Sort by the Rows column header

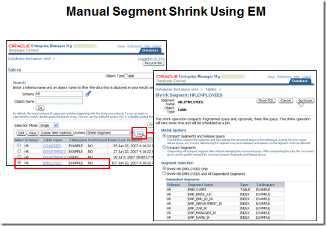(113, 140)
